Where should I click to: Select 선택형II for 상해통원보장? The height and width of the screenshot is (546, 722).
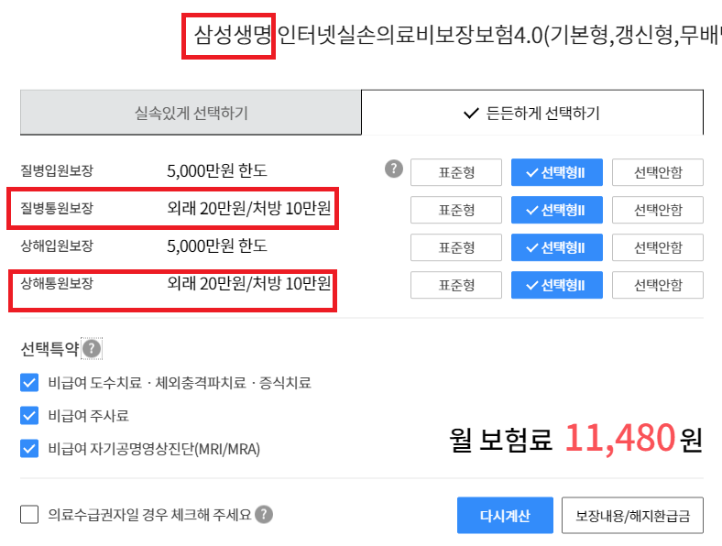coord(557,285)
